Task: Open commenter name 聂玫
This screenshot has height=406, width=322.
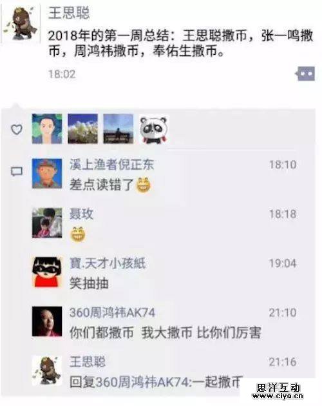Action: coord(81,214)
